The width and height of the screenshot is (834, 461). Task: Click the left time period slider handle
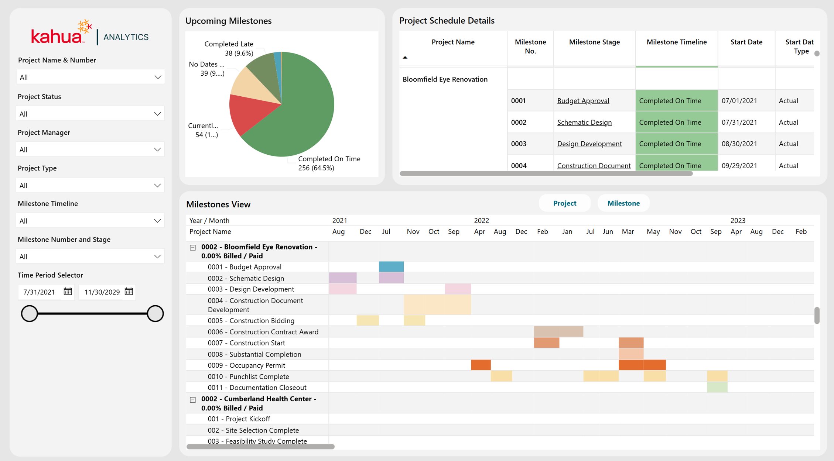point(30,314)
